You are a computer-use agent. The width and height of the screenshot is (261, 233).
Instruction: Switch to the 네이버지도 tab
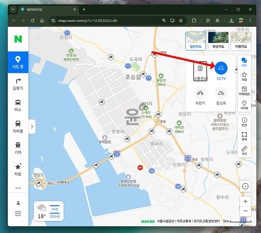tap(48, 10)
